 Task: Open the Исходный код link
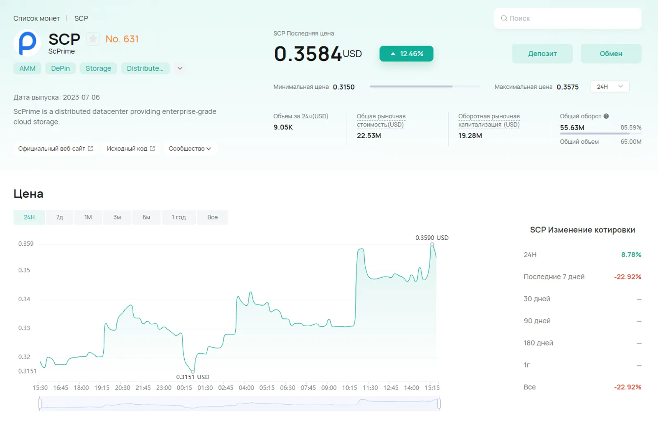click(131, 148)
